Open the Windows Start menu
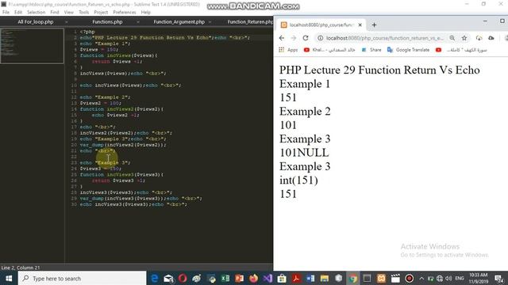The height and width of the screenshot is (285, 508). click(x=9, y=278)
